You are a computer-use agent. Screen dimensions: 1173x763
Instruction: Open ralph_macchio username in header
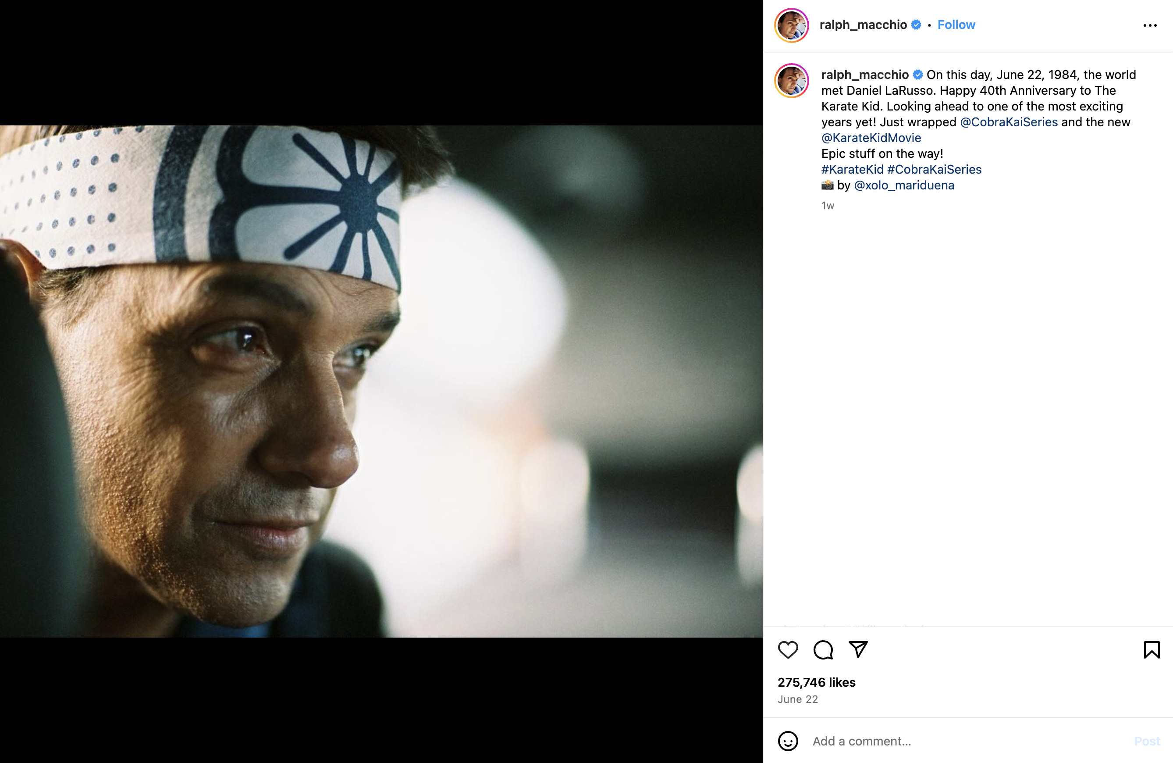(x=863, y=25)
